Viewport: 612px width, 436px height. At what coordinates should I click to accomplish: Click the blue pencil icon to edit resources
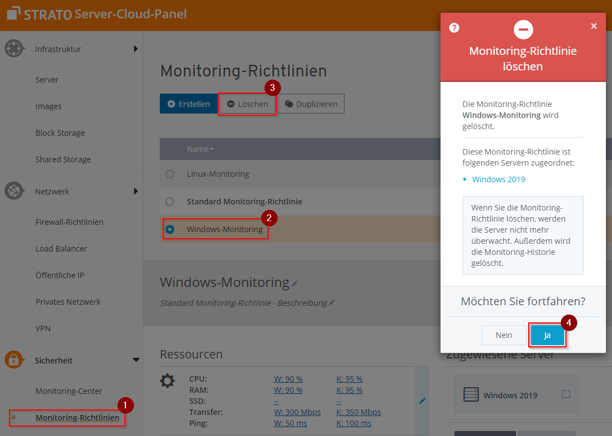coord(422,401)
